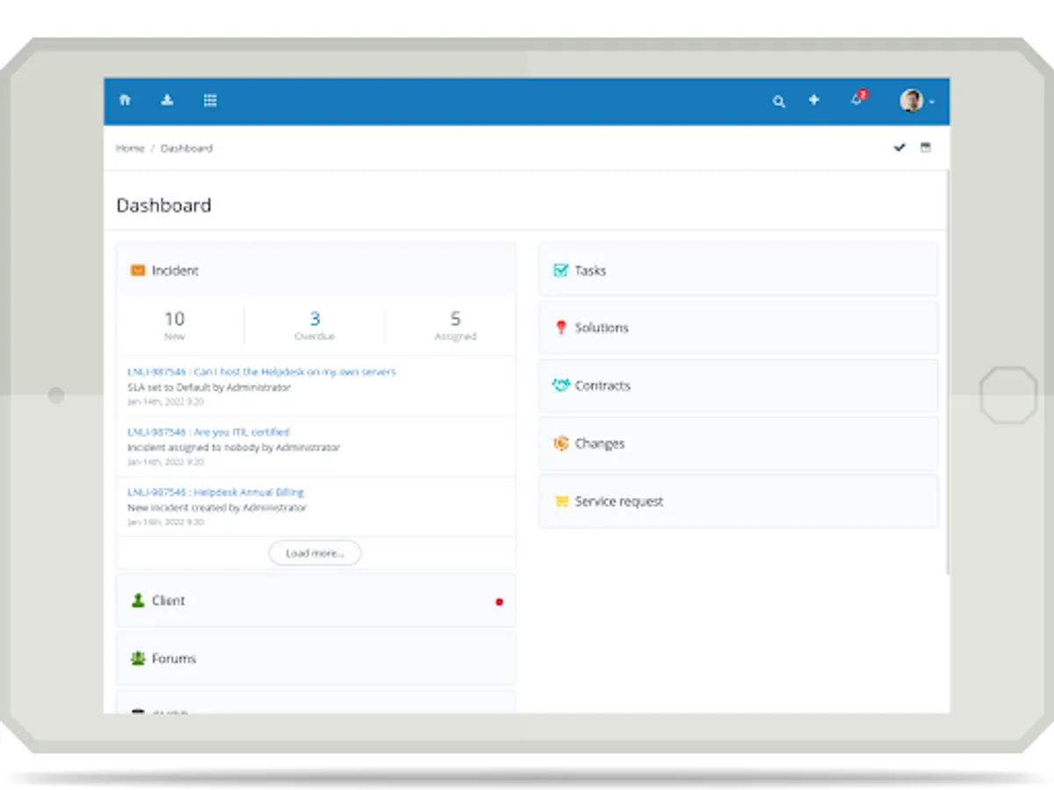This screenshot has height=790, width=1054.
Task: Click the Forums group icon
Action: 138,658
